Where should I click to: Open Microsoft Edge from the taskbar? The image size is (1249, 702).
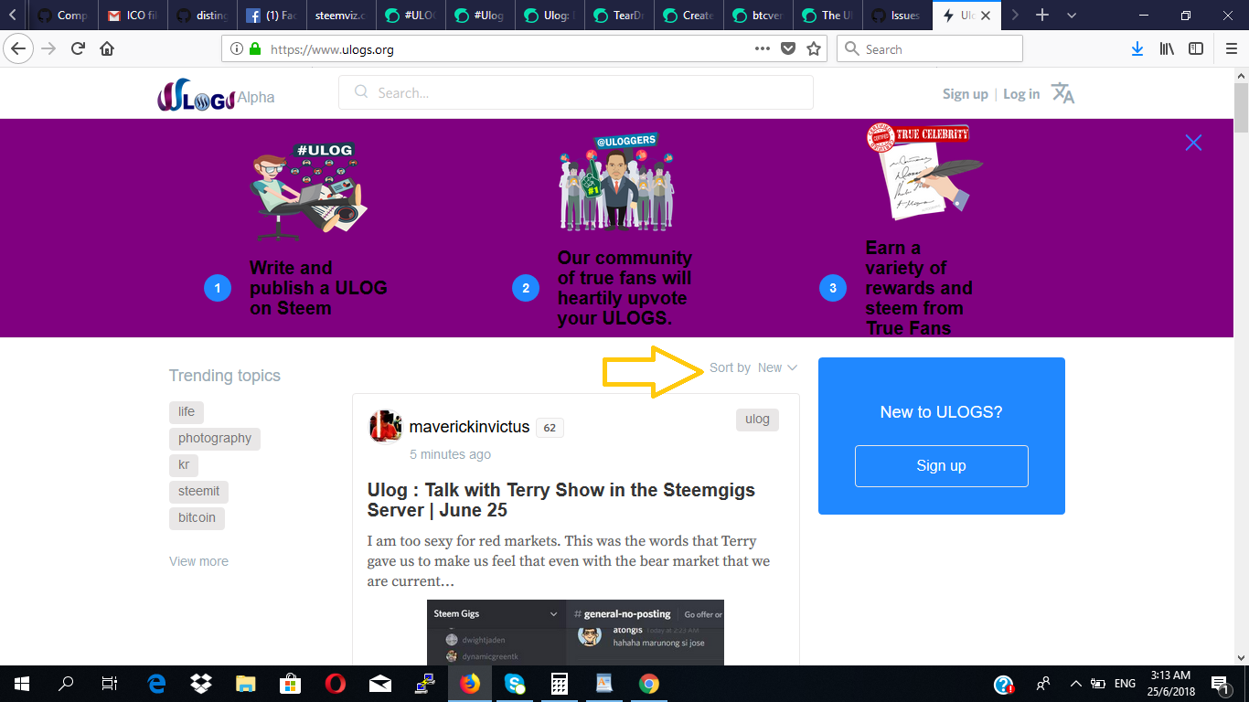point(156,684)
